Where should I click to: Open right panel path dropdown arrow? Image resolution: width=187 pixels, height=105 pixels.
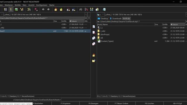pos(98,22)
